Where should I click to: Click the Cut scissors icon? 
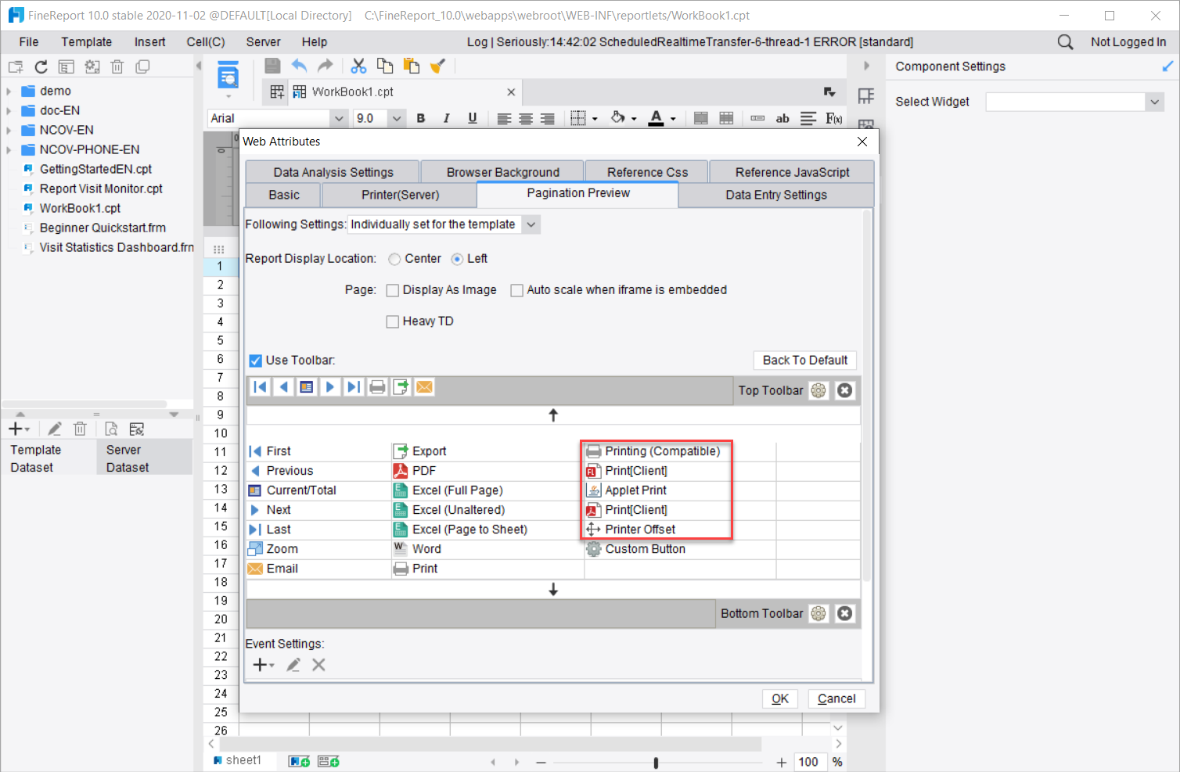tap(358, 66)
